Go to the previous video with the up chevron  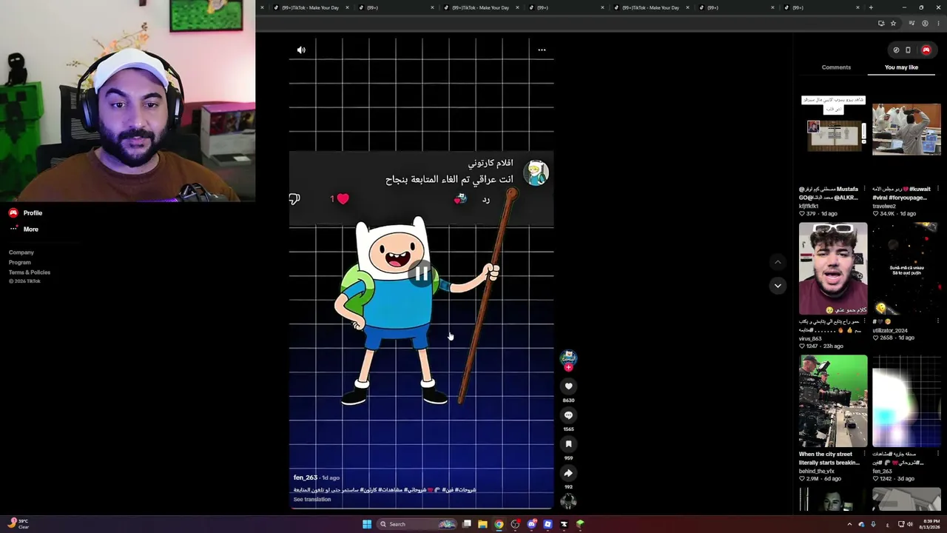[777, 262]
